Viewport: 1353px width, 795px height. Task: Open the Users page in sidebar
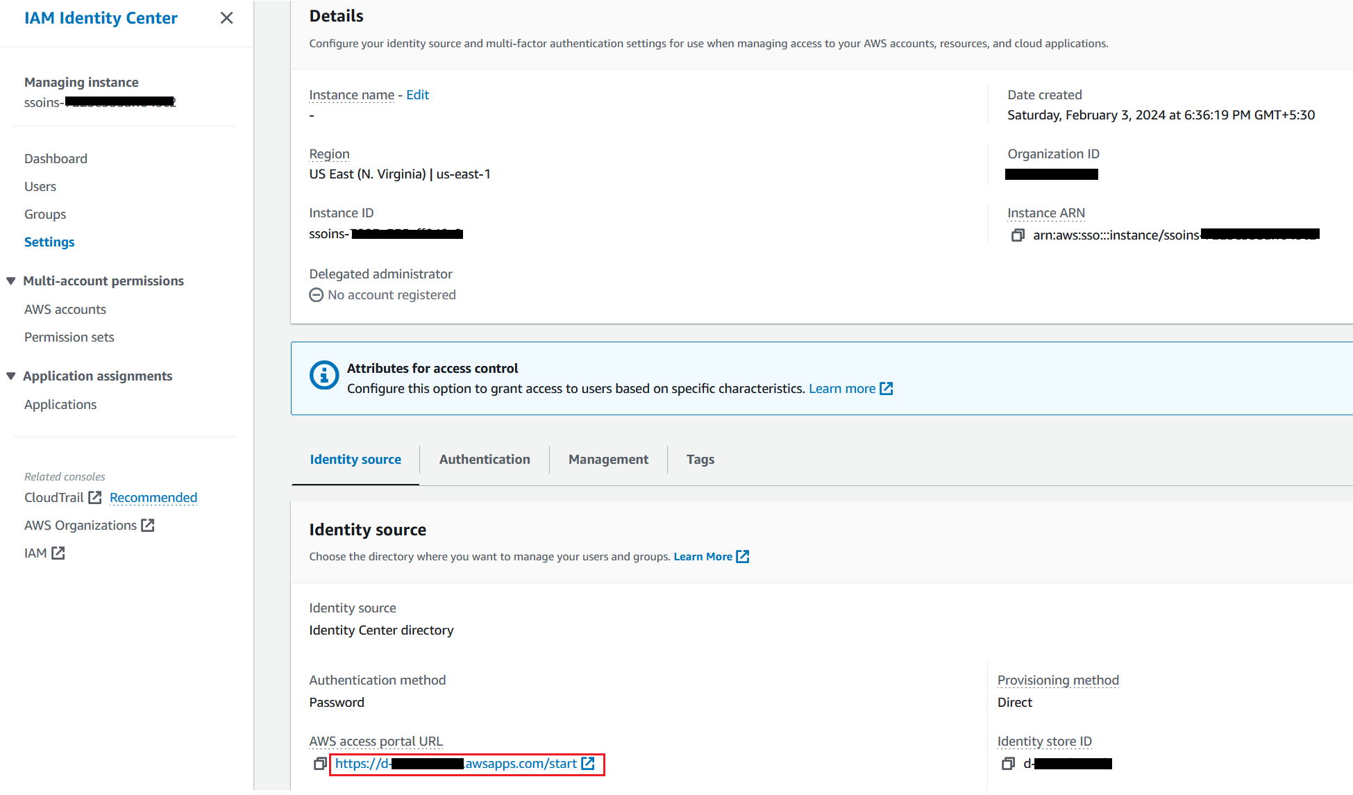[40, 187]
